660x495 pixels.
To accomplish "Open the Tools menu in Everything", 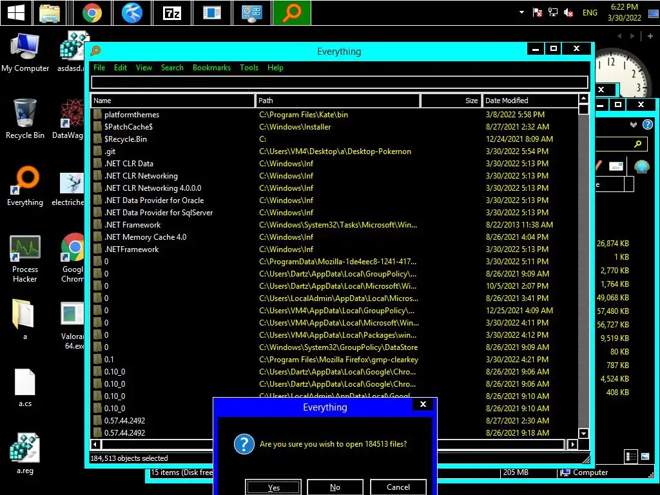I will (249, 68).
